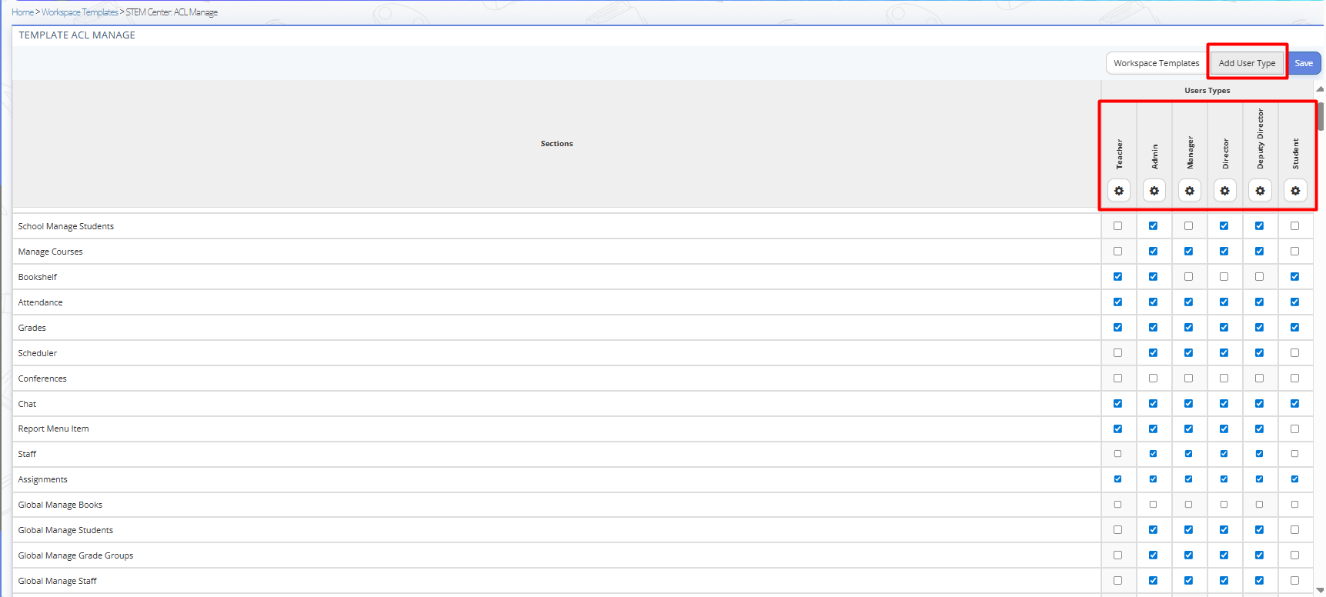Image resolution: width=1326 pixels, height=597 pixels.
Task: Navigate to Workspace Templates breadcrumb
Action: pos(80,12)
